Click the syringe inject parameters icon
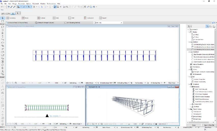Viewport: 217px width, 131px height. pos(14,7)
